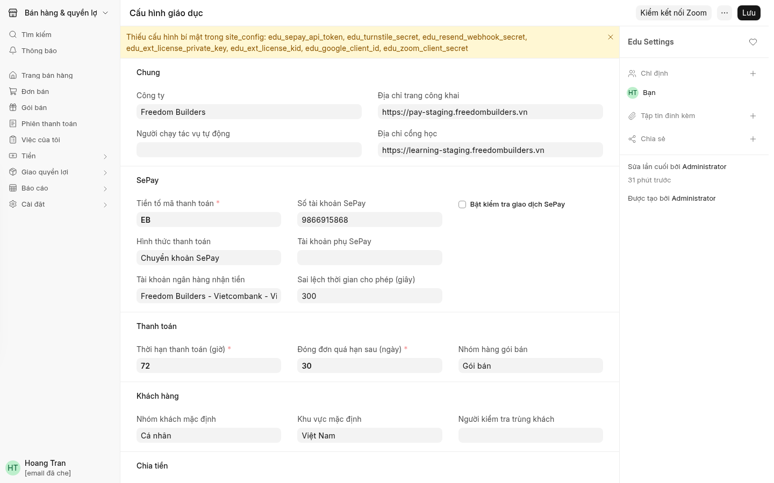Add share with Chia sẻ plus icon
The width and height of the screenshot is (774, 483).
pos(753,139)
